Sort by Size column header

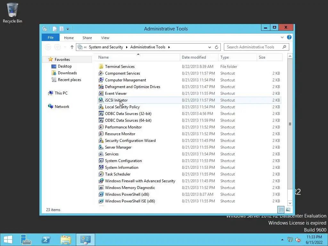tap(269, 57)
